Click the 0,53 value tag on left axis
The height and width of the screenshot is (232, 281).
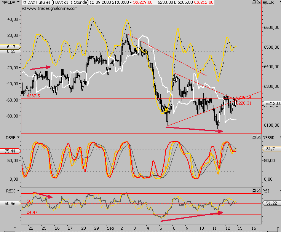(11, 51)
